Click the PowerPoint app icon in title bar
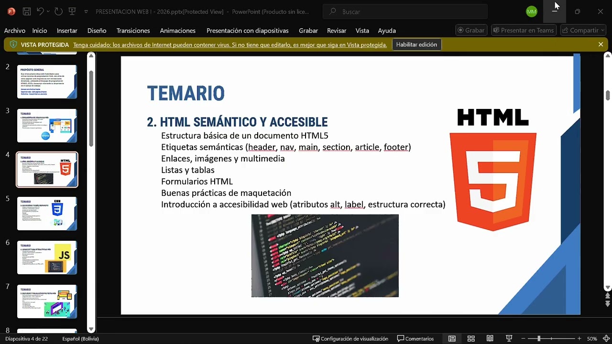The height and width of the screenshot is (344, 612). pyautogui.click(x=11, y=11)
